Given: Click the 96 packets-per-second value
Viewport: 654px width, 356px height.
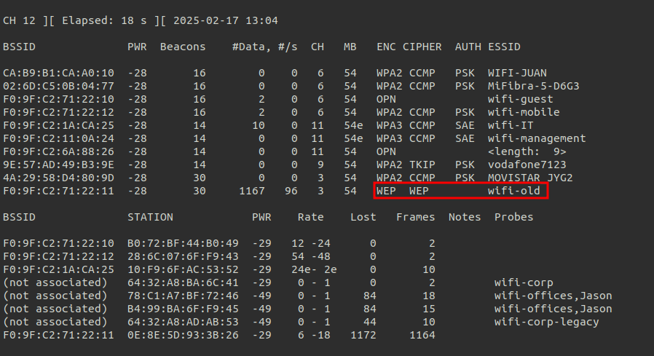Looking at the screenshot, I should coord(291,191).
